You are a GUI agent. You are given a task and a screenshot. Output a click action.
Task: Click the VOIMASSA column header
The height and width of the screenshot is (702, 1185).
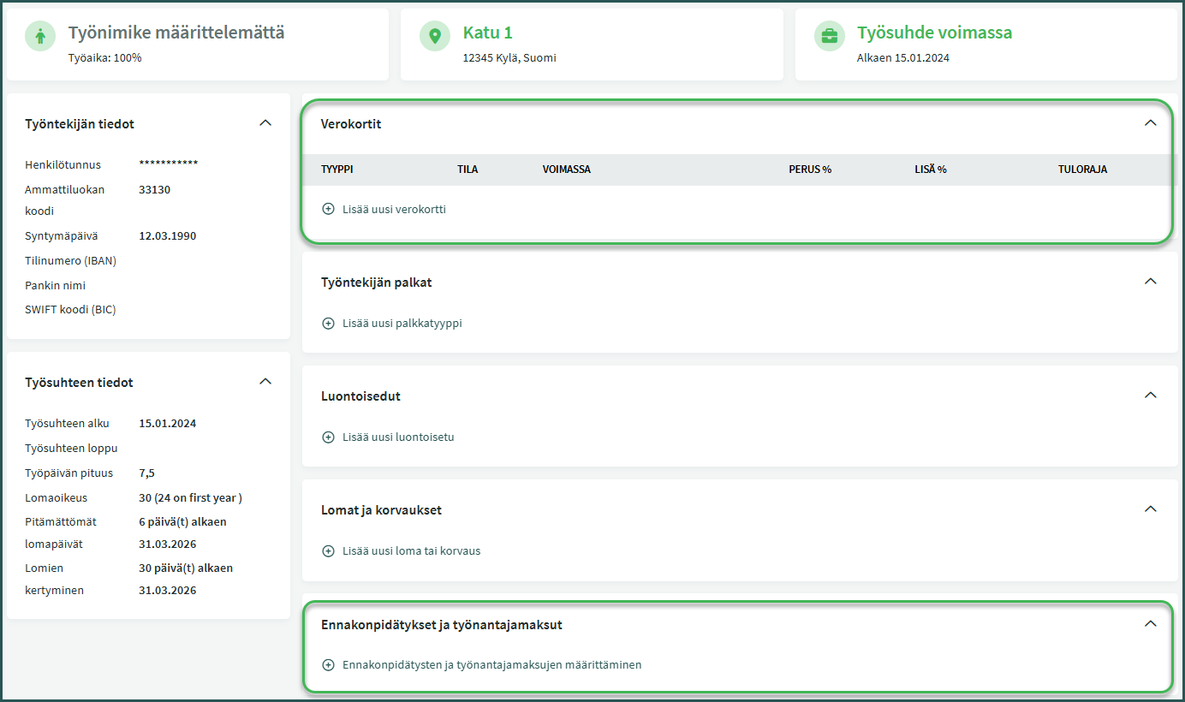[x=566, y=170]
